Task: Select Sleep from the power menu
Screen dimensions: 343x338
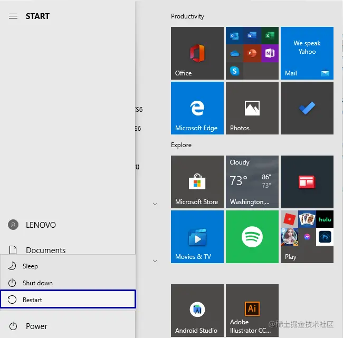Action: tap(68, 266)
